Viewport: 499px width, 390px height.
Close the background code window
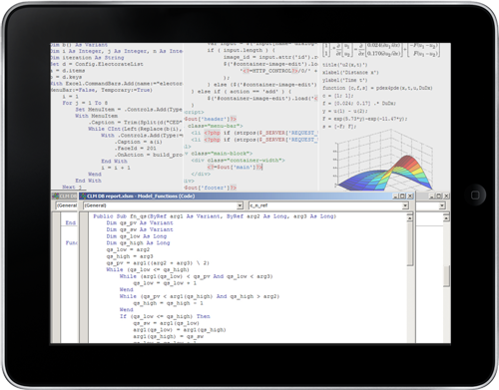[x=446, y=196]
